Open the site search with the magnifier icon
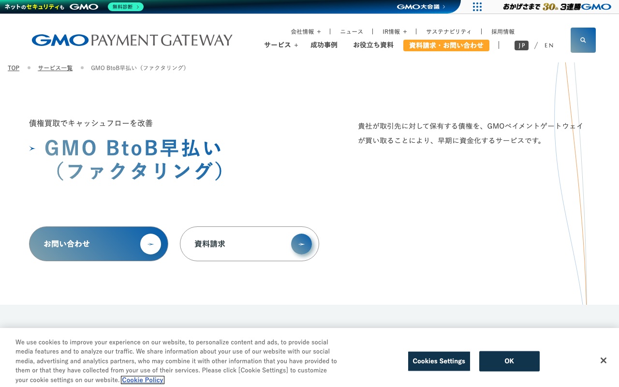Viewport: 619px width, 387px height. (583, 40)
